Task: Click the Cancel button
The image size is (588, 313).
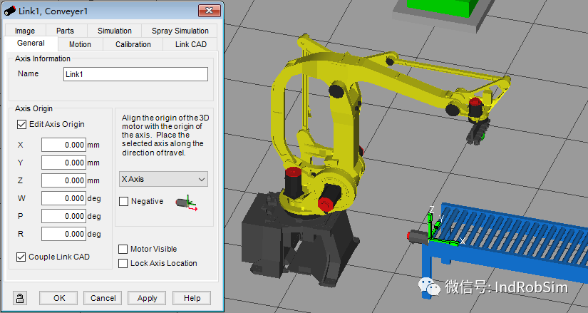Action: pos(103,298)
